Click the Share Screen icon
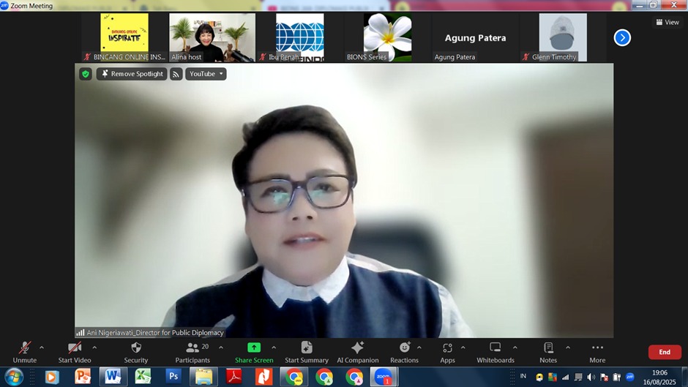Image resolution: width=688 pixels, height=387 pixels. [253, 348]
